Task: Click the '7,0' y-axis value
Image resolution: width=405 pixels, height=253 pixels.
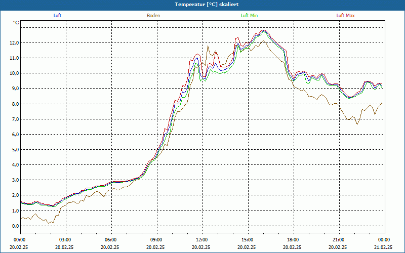Action: [x=15, y=119]
